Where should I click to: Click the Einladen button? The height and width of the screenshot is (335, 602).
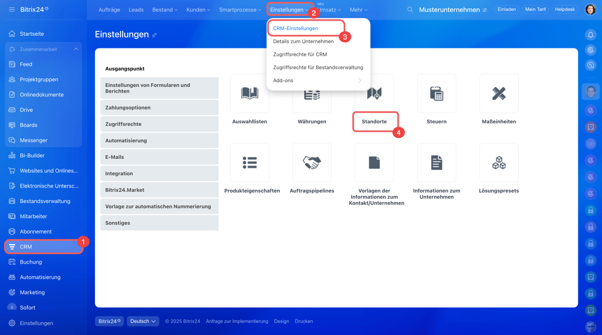click(507, 9)
